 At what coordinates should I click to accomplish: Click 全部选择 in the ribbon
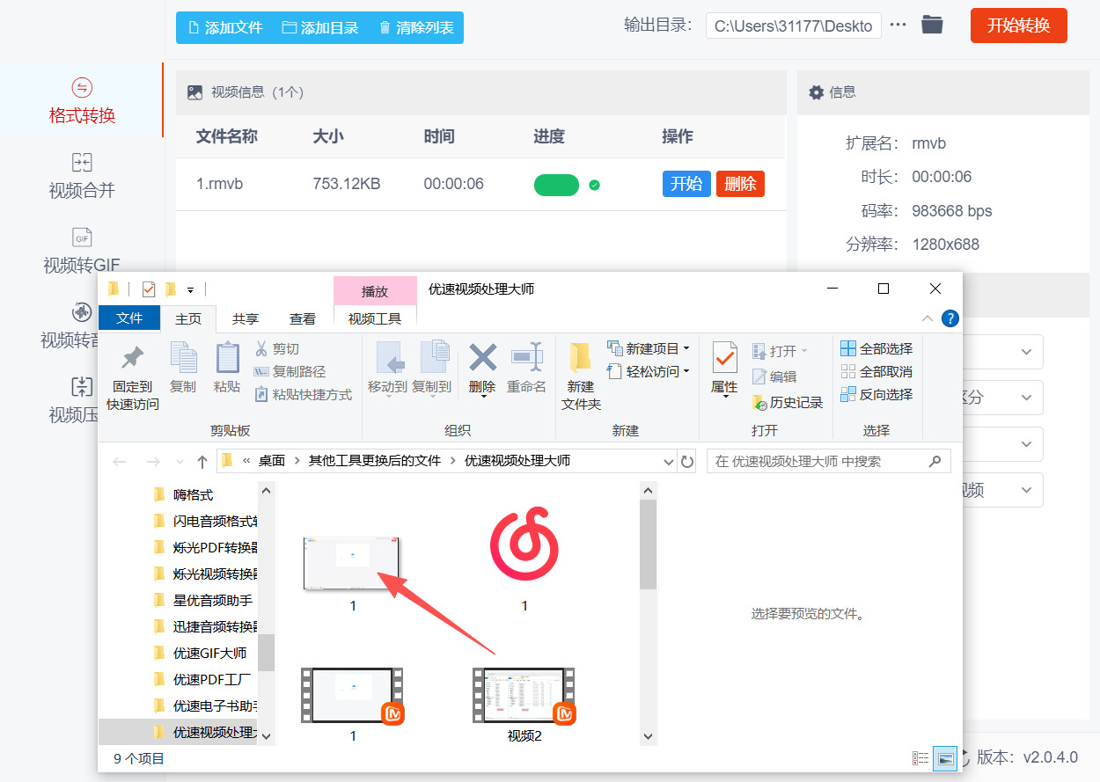coord(876,349)
